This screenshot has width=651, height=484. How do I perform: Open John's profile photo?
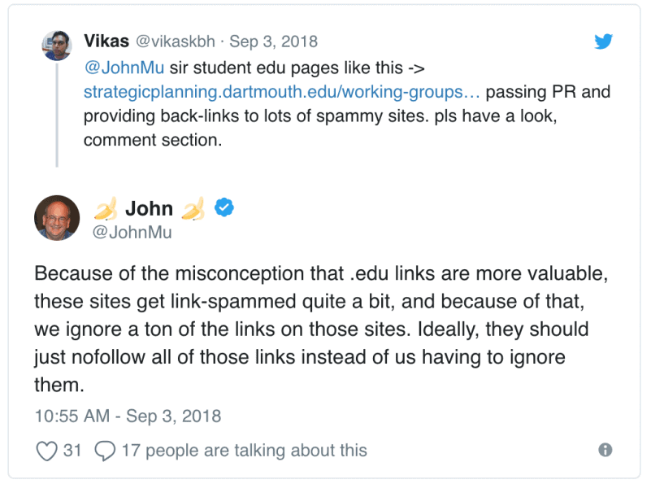(x=57, y=218)
